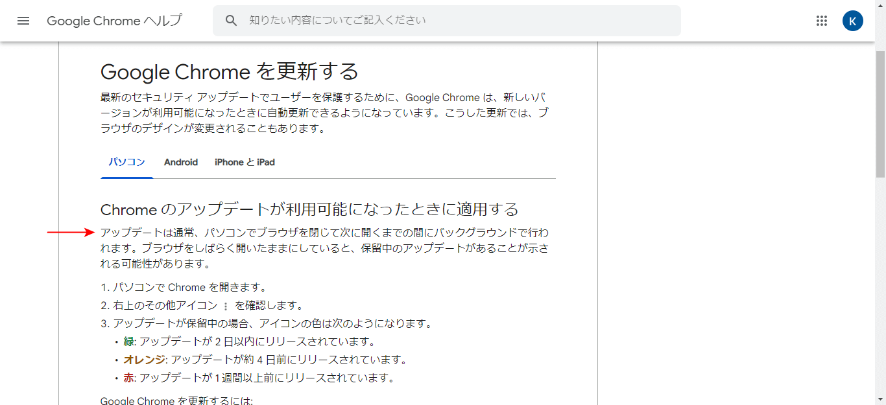Screen dimensions: 886x405
Task: Click the three-dot その他 icon in step 2
Action: click(226, 306)
